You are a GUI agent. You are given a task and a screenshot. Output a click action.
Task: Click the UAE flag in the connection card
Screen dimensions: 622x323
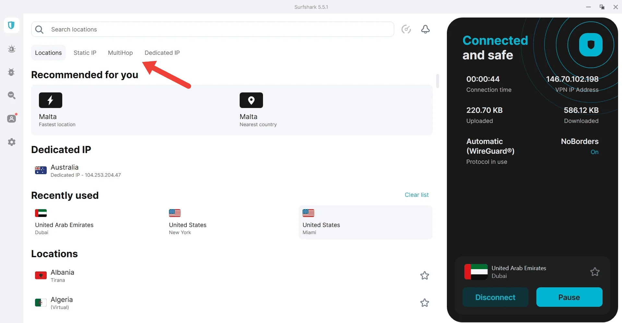476,272
